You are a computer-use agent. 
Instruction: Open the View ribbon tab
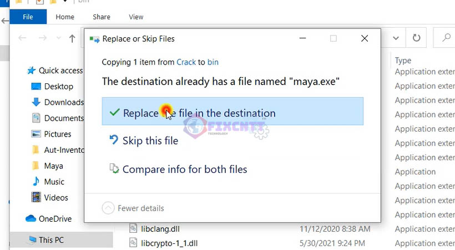pyautogui.click(x=136, y=17)
